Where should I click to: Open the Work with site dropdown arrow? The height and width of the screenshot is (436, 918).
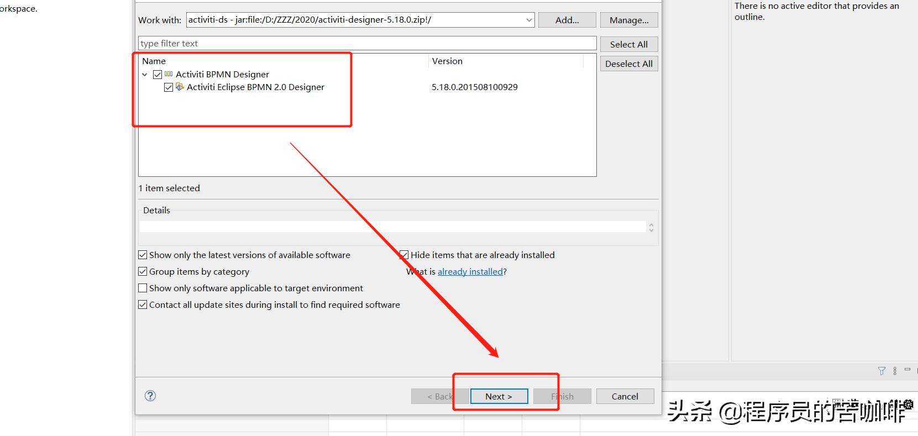[529, 20]
